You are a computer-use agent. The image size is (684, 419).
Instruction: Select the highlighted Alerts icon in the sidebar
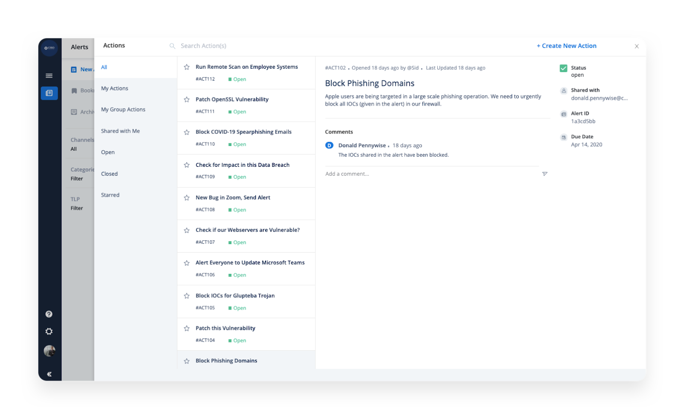point(49,93)
